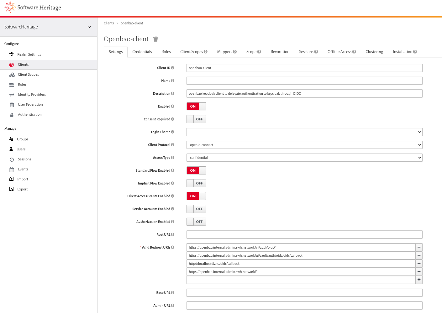Delete the client using the trash icon
The image size is (442, 313).
click(x=155, y=39)
